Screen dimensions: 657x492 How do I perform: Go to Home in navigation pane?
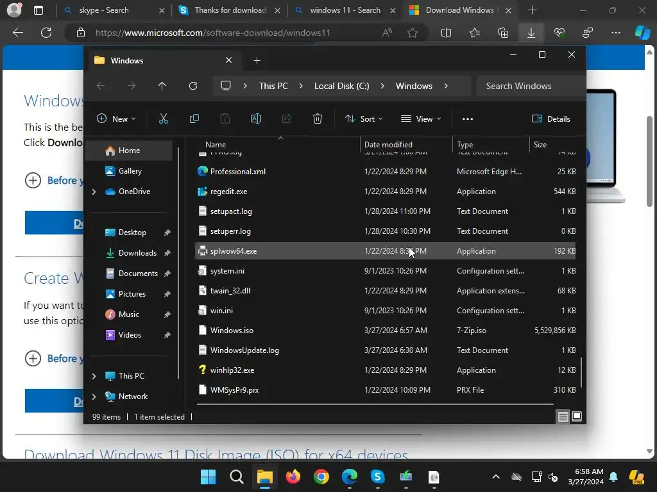(x=129, y=151)
